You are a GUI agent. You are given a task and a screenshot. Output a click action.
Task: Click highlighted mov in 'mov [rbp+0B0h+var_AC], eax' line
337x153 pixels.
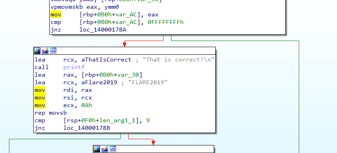tap(56, 15)
